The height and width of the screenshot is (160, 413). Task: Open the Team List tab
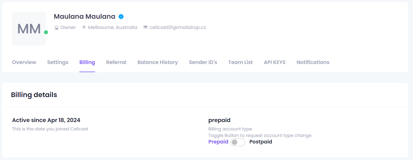point(241,62)
